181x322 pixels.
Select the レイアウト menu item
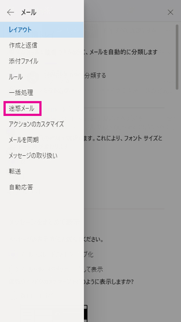point(42,30)
